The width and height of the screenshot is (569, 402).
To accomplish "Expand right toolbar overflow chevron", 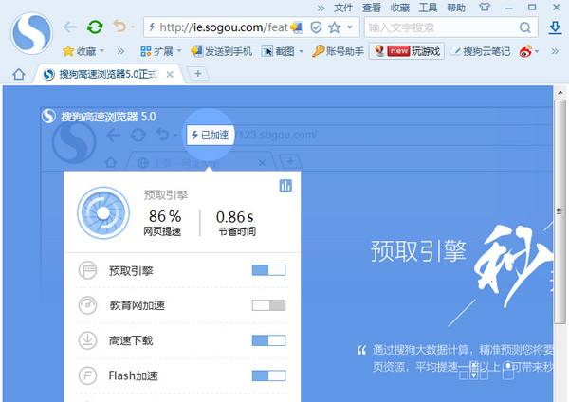I will [x=555, y=51].
